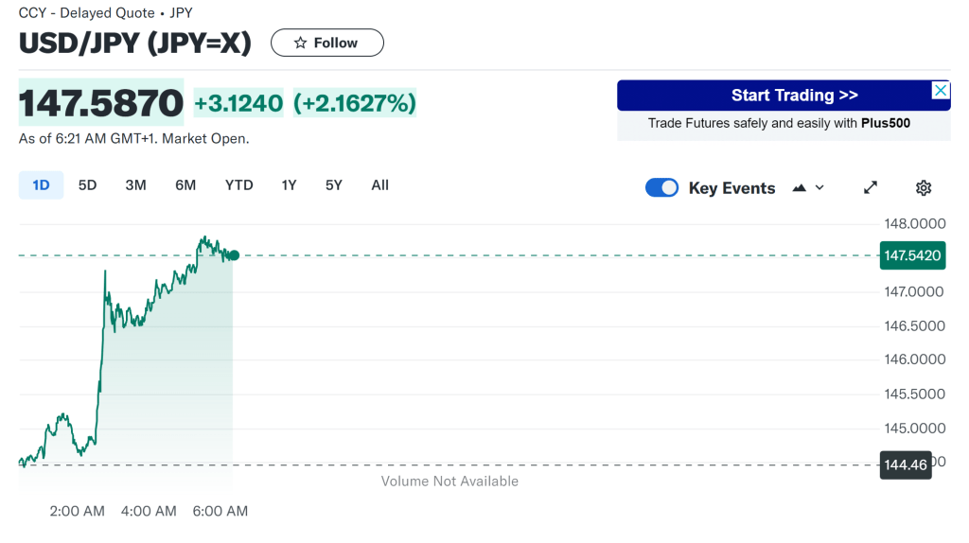Show All time range data
Image resolution: width=969 pixels, height=543 pixels.
379,185
